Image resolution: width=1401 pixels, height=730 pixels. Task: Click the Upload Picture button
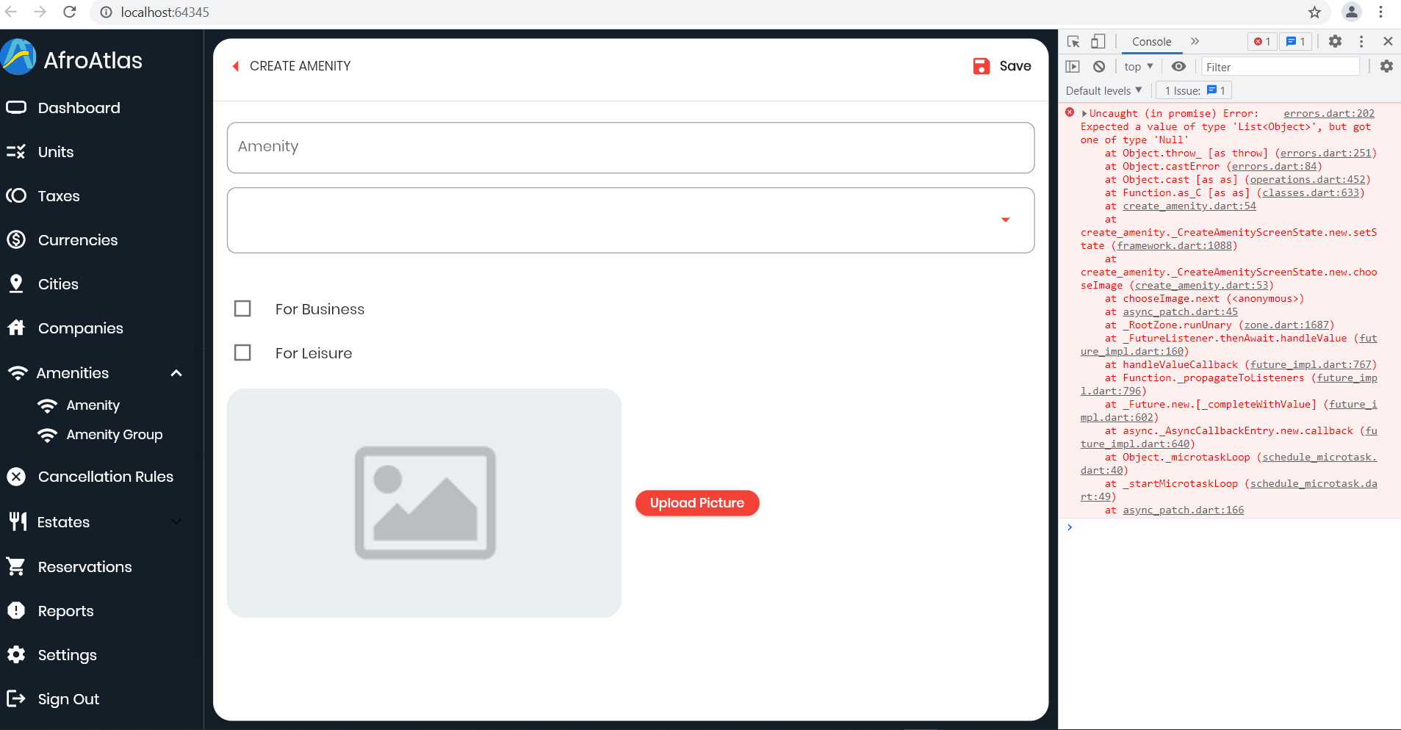coord(696,503)
